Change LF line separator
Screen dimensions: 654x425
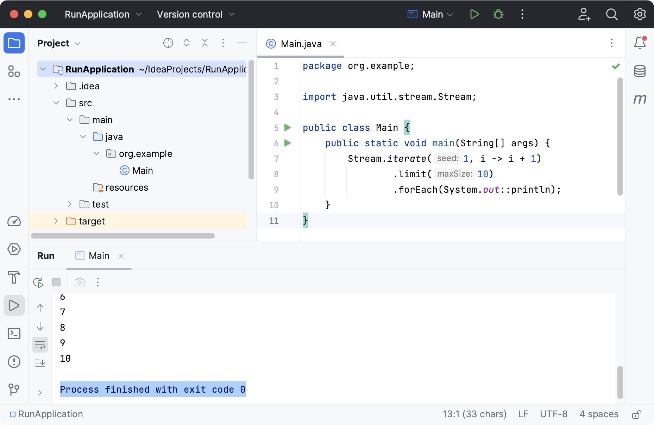(x=523, y=414)
